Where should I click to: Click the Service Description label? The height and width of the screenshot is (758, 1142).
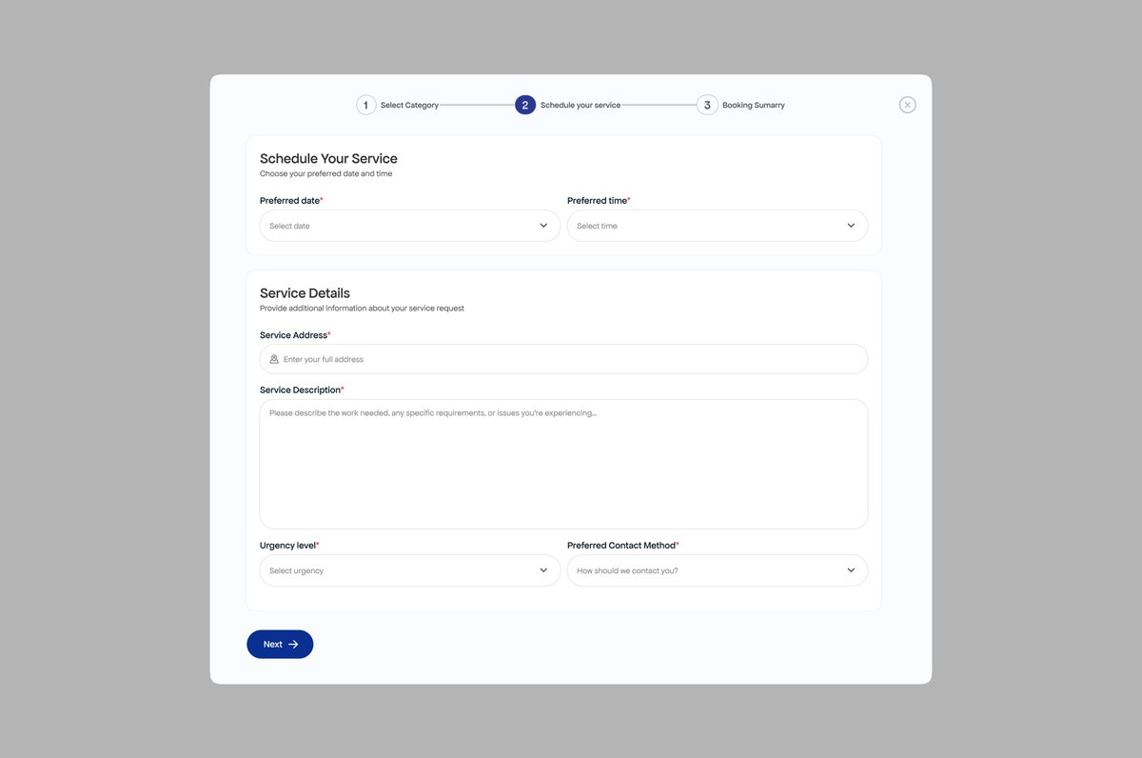point(302,390)
